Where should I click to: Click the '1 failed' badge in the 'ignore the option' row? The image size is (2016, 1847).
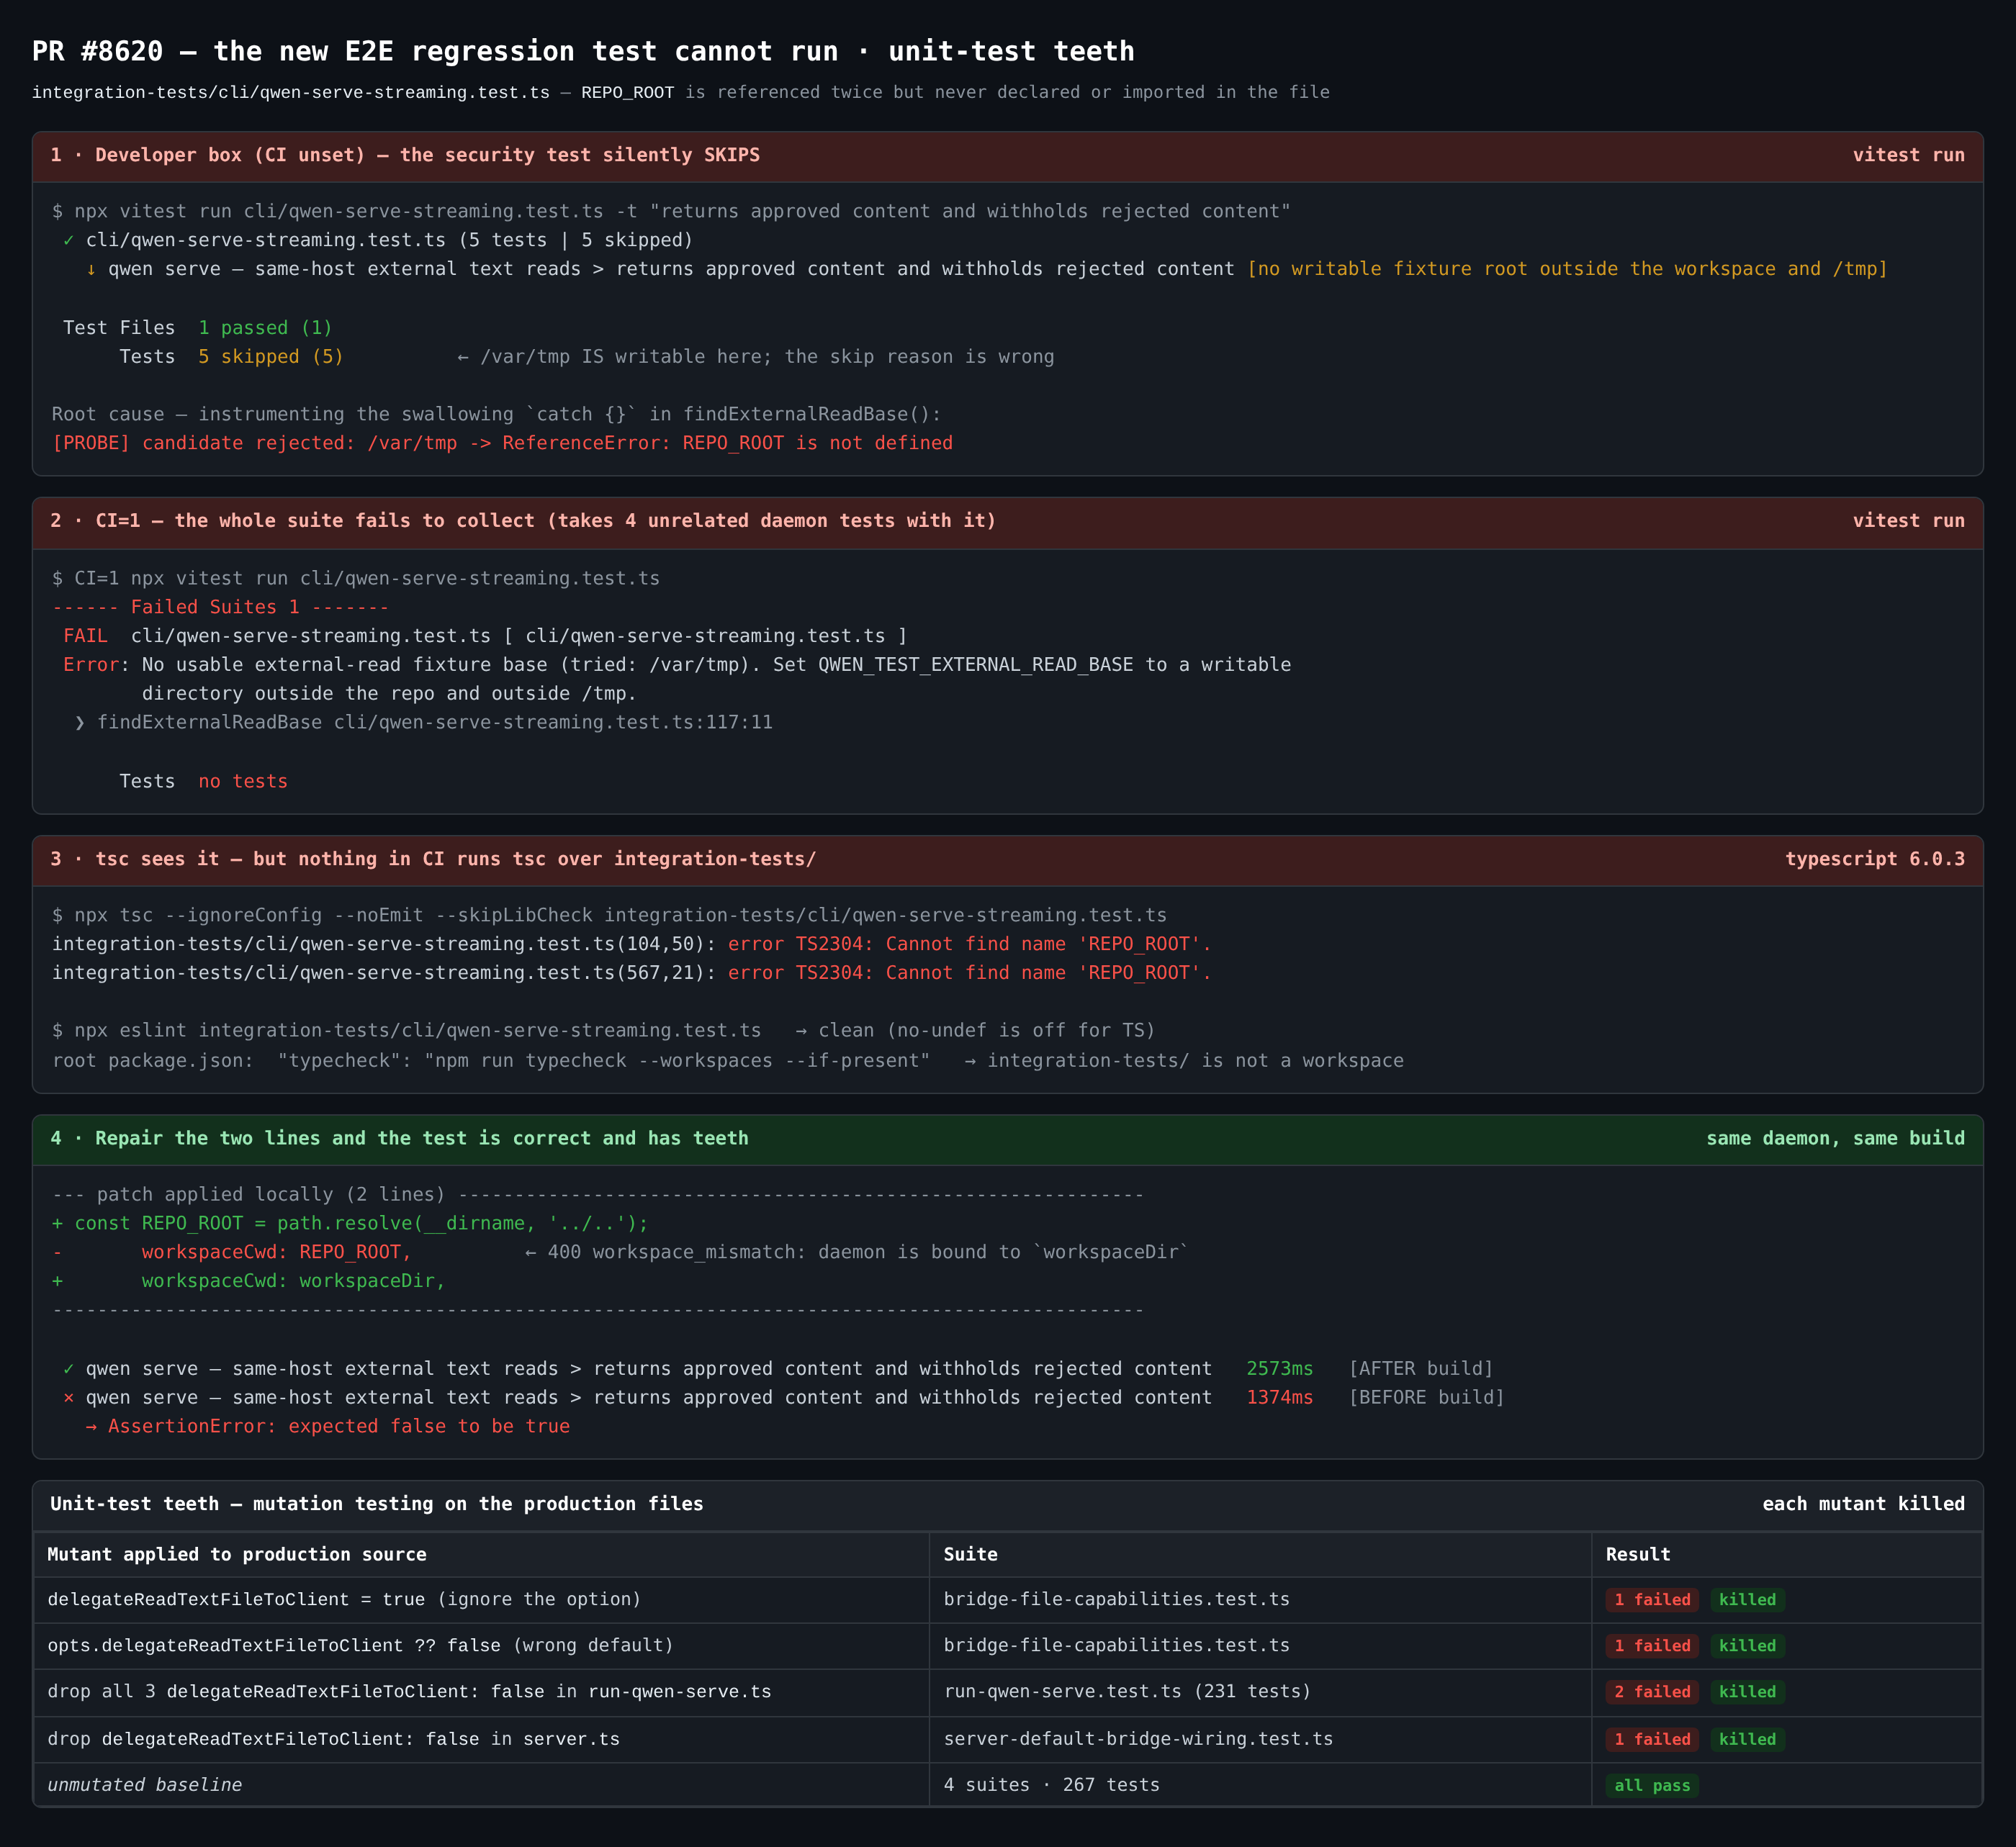1652,1600
